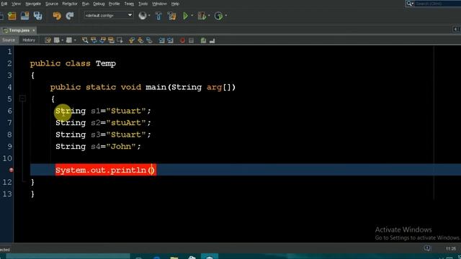The width and height of the screenshot is (461, 259).
Task: Open the Run menu
Action: click(86, 4)
